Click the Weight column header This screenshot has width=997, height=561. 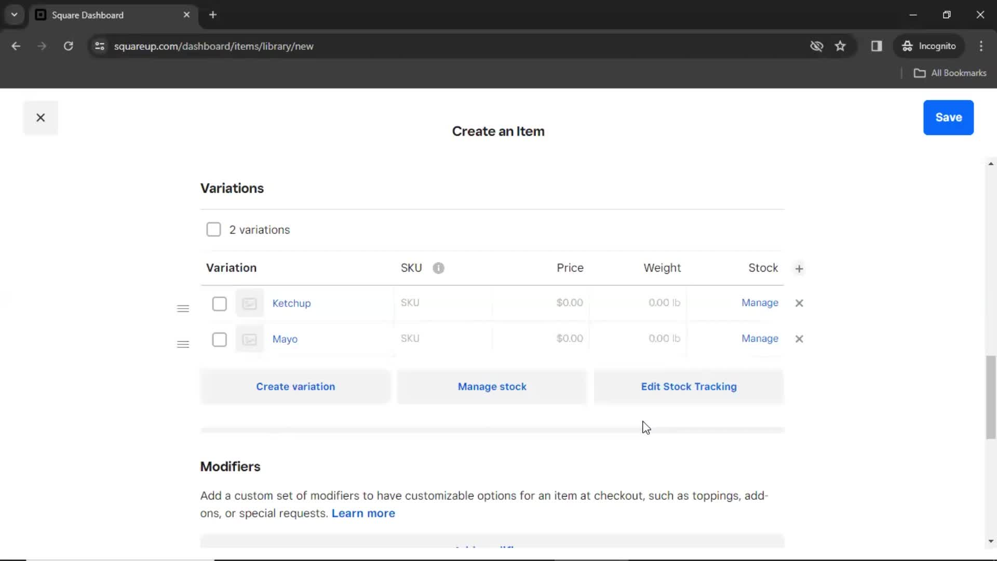662,268
